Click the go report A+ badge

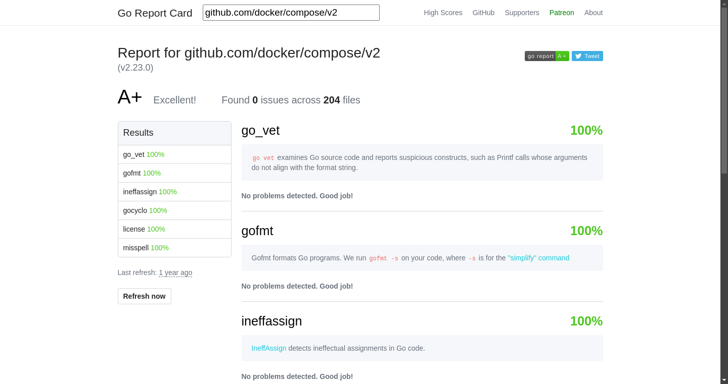click(547, 56)
